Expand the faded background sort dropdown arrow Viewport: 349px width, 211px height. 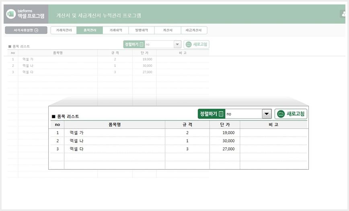click(177, 44)
